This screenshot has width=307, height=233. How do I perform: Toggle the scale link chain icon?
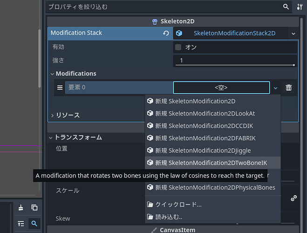(293, 198)
